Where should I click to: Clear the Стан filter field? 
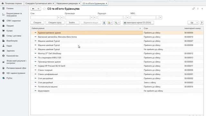point(62,17)
